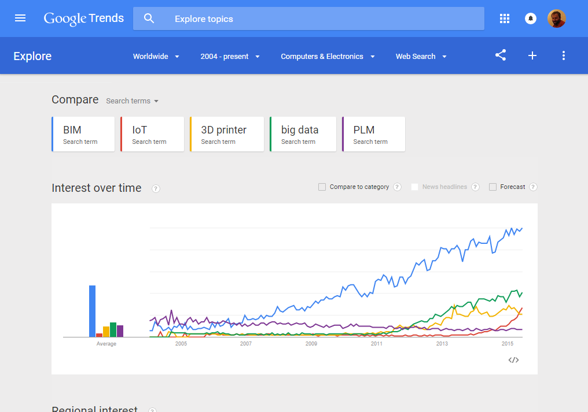This screenshot has width=588, height=412.
Task: Enable the Compare to category checkbox
Action: point(322,187)
